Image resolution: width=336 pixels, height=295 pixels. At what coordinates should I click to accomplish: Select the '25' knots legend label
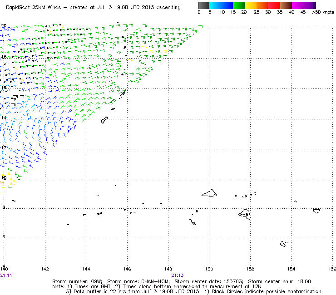257,12
